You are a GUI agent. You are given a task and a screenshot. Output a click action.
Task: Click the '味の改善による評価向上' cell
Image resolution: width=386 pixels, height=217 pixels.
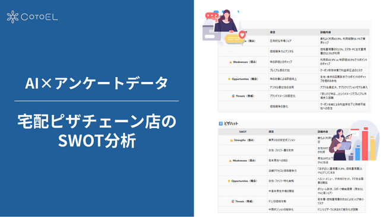pos(283,79)
